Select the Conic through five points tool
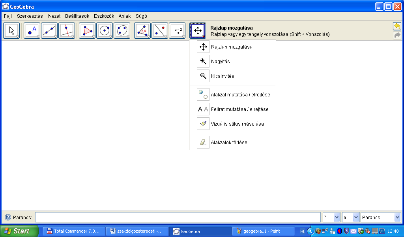 (x=122, y=31)
